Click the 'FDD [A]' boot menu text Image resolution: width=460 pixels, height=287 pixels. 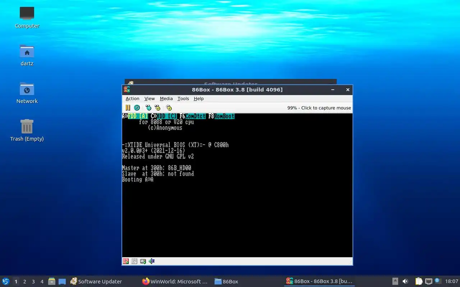pos(138,116)
